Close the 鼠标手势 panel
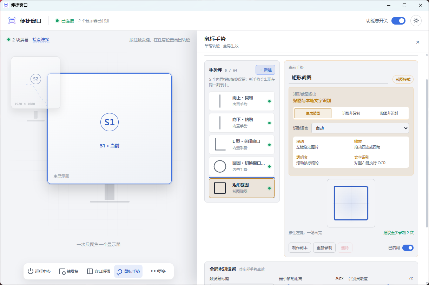The image size is (429, 285). (418, 42)
